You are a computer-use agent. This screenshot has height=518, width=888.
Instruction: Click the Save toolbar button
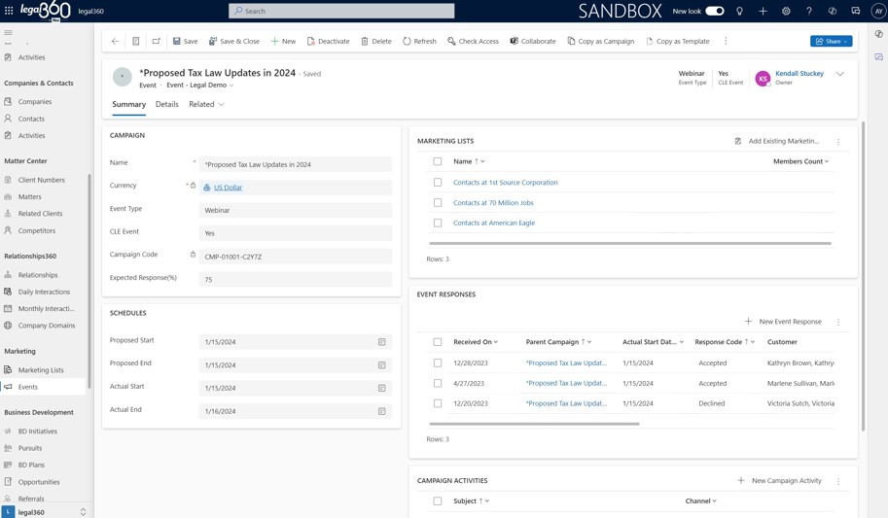[185, 42]
